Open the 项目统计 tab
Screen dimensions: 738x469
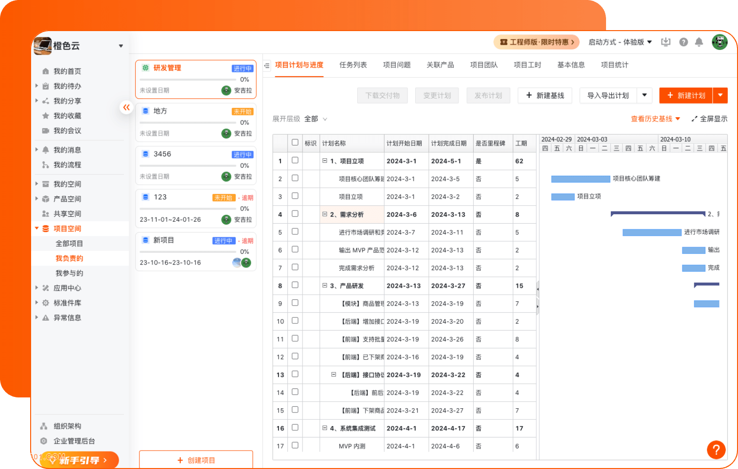click(614, 65)
